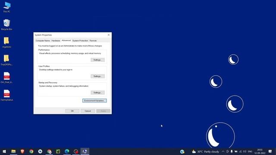This screenshot has height=155, width=276.
Task: Open the round white-blue taskbar app icon
Action: click(x=40, y=151)
